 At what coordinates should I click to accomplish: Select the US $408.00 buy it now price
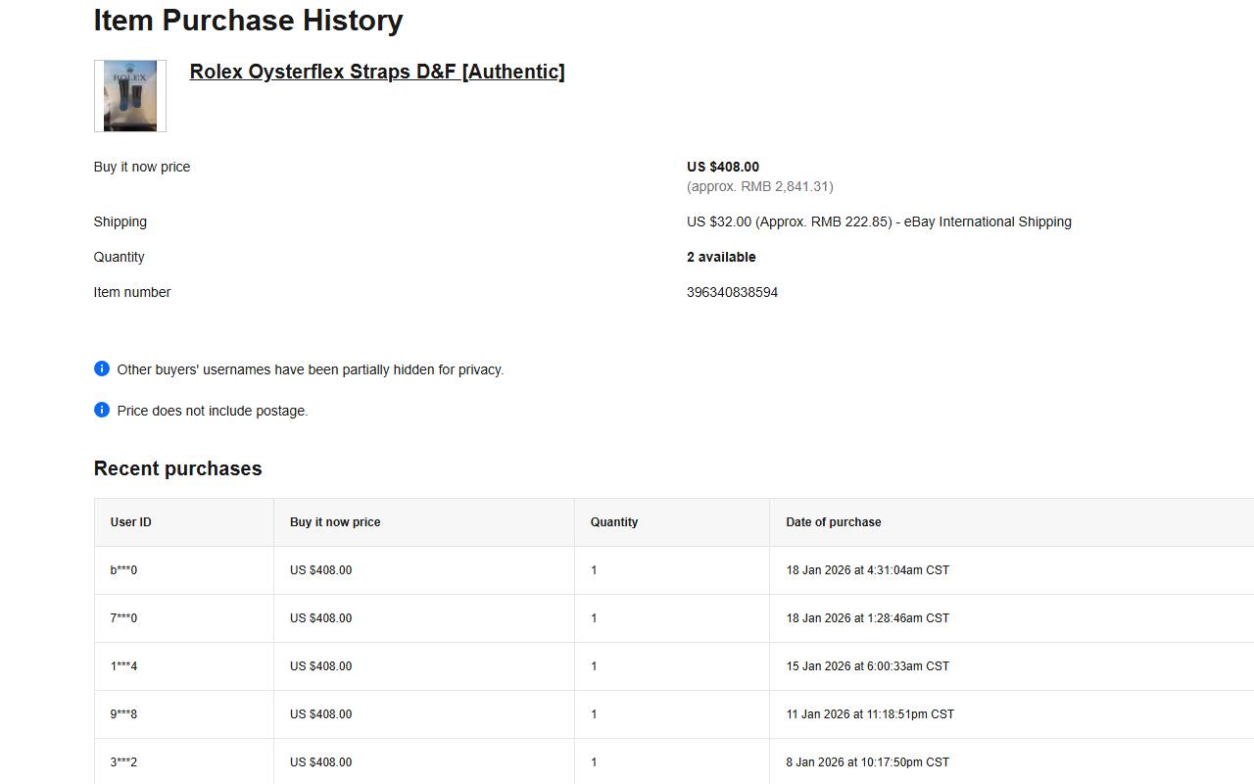[x=723, y=167]
